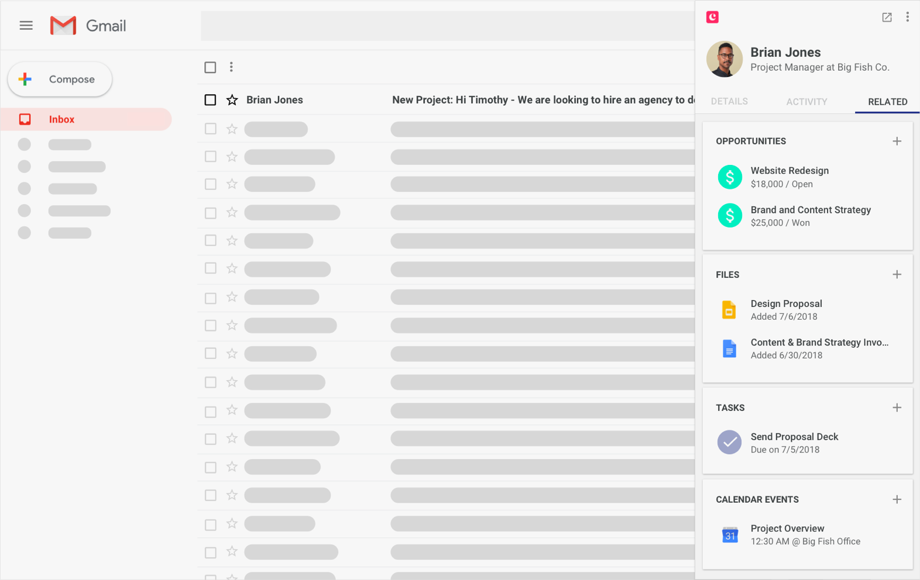
Task: Open the Website Redesign opportunity
Action: (789, 171)
